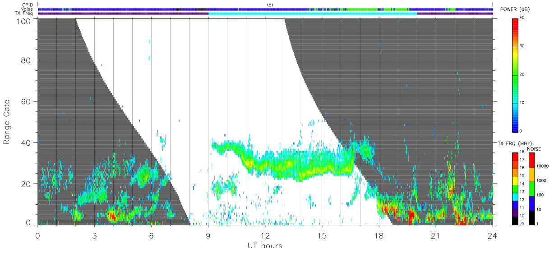
Task: Click the "1000" label in NOISE legend
Action: (541, 181)
